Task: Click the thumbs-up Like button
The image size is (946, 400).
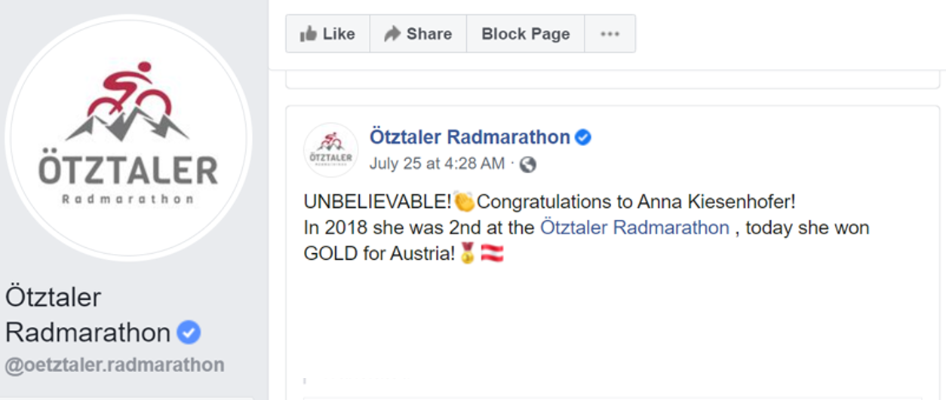Action: pyautogui.click(x=327, y=34)
